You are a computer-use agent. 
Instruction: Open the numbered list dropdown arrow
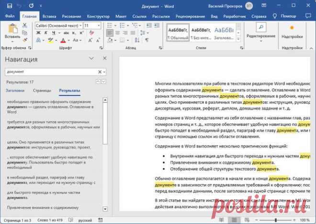128,25
